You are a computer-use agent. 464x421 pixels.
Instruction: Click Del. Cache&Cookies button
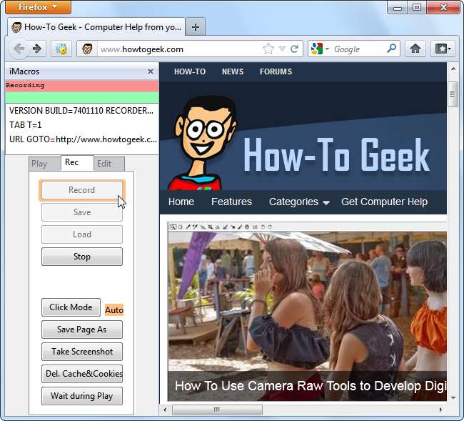[x=81, y=374]
